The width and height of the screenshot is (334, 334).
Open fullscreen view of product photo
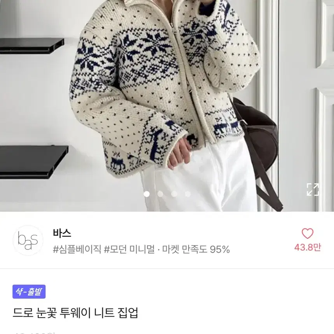coord(313,189)
